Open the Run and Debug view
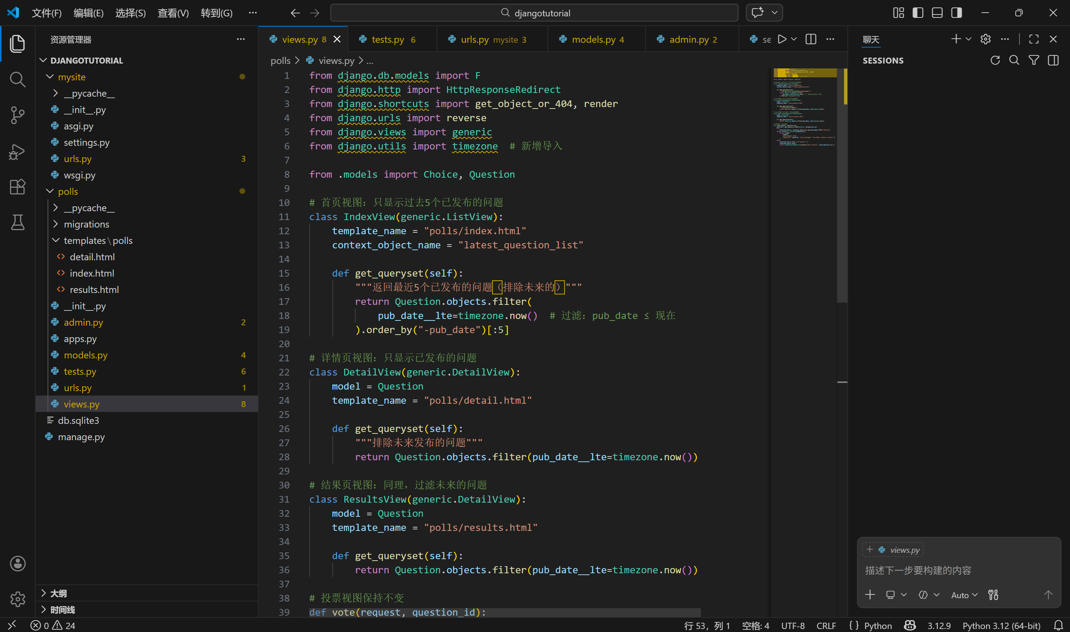The width and height of the screenshot is (1070, 632). click(x=17, y=151)
